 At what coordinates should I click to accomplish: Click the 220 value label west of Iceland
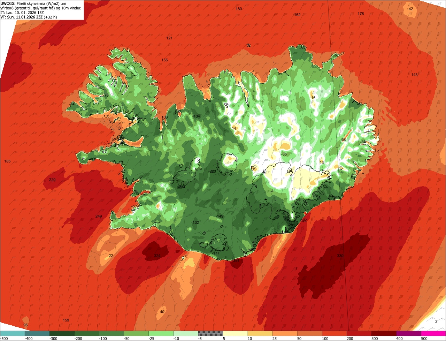52,180
